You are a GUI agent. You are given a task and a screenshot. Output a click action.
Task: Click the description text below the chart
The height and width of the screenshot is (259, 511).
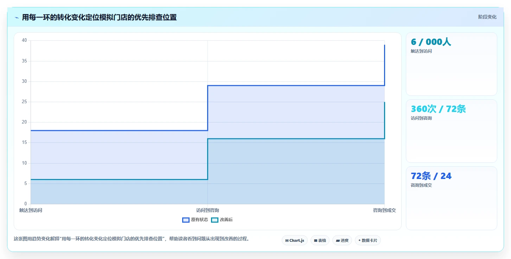pyautogui.click(x=132, y=239)
